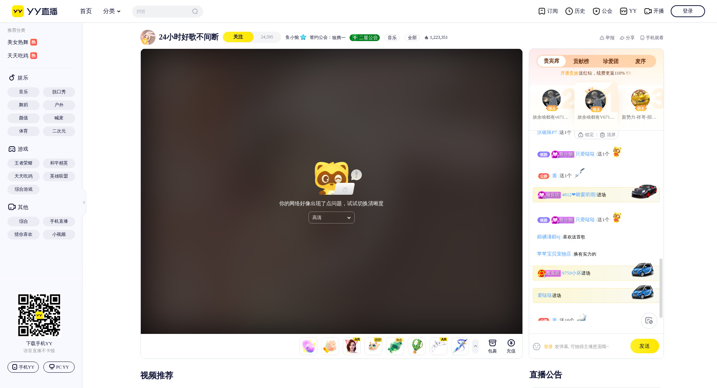The width and height of the screenshot is (717, 388).
Task: Click 新势力-祥哥 noble avatar
Action: coord(640,99)
